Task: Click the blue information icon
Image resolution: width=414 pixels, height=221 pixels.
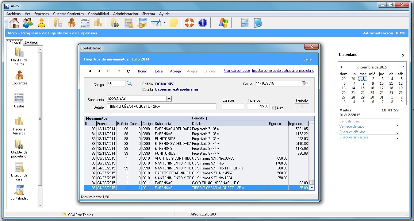Action: [x=203, y=23]
